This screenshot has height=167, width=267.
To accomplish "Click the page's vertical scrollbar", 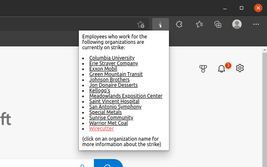I will click(264, 109).
